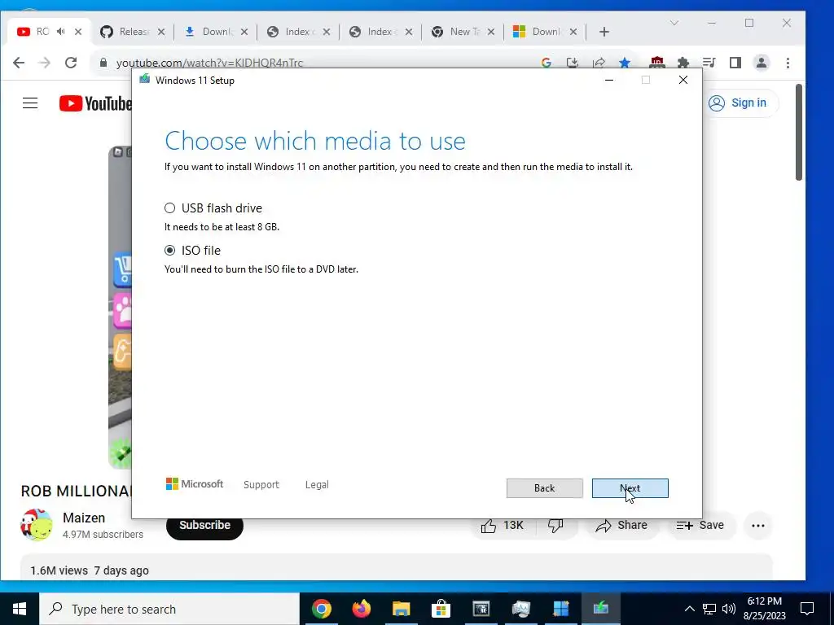Screen dimensions: 834x625
Task: Switch to the GitHub Releases tab
Action: (x=125, y=32)
